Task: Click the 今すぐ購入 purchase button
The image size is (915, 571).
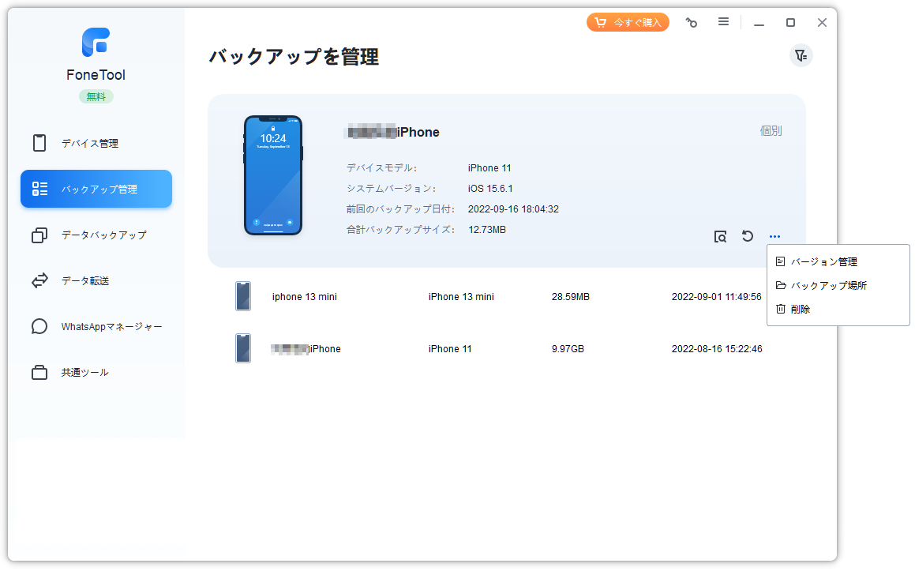Action: tap(628, 22)
